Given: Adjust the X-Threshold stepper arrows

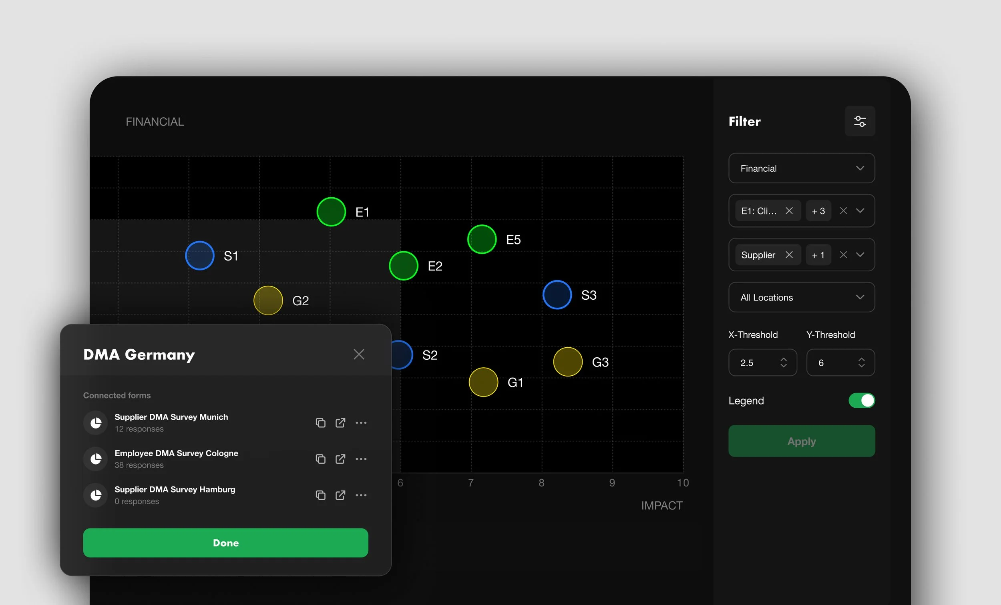Looking at the screenshot, I should tap(783, 362).
